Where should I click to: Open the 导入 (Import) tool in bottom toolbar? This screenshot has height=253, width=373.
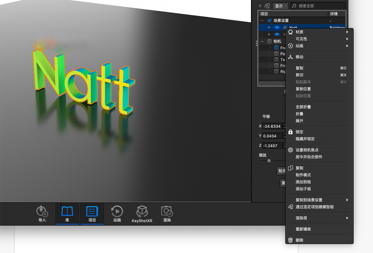(42, 213)
